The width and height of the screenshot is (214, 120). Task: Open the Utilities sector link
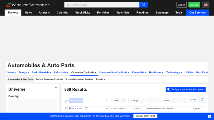189,73
